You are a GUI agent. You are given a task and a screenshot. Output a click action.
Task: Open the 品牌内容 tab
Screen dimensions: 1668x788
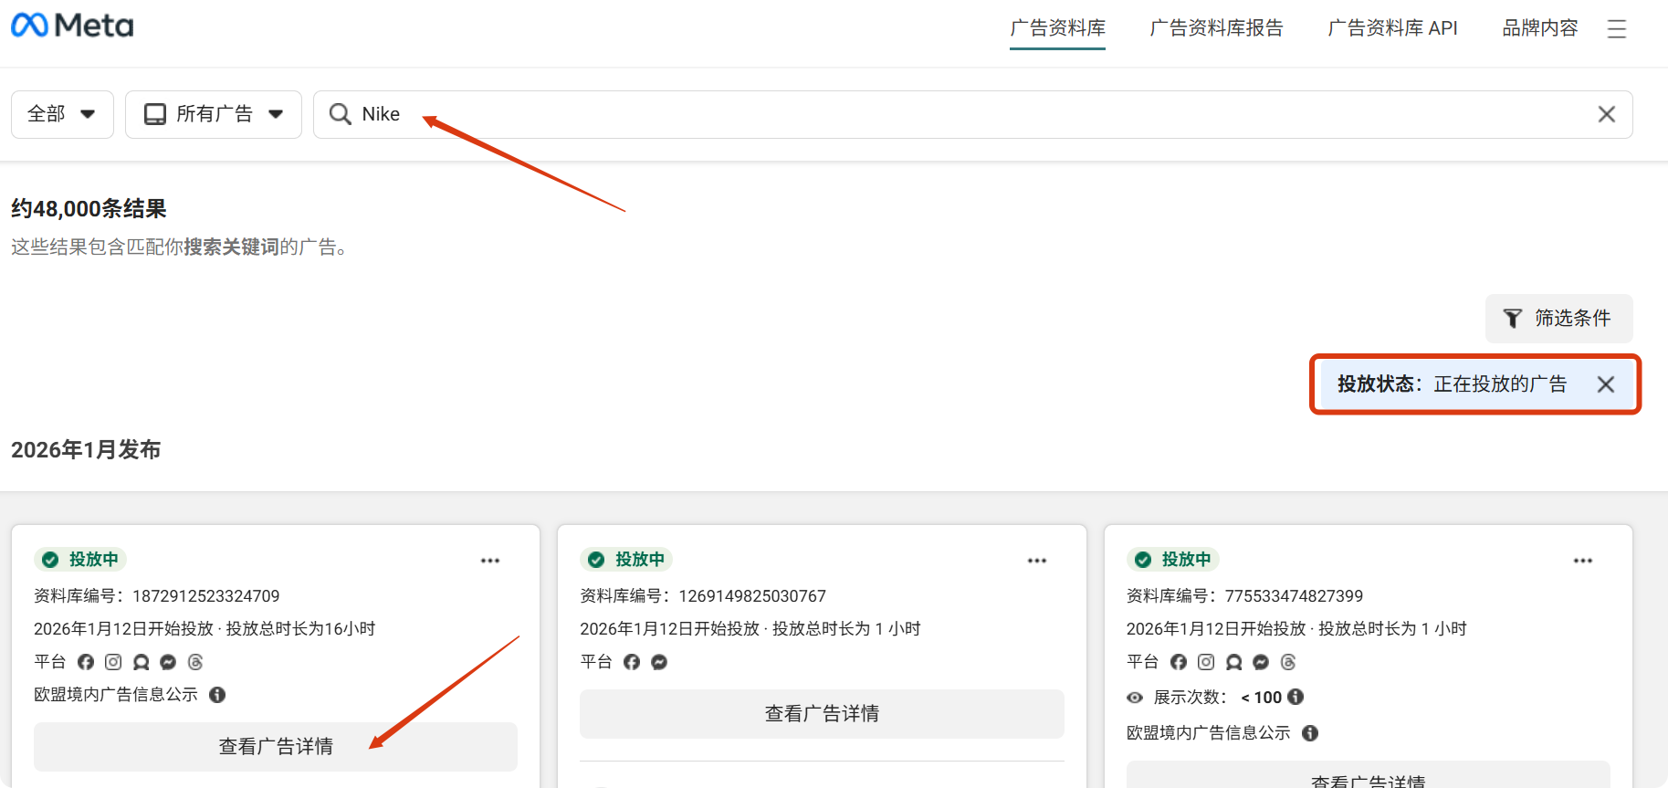point(1540,28)
